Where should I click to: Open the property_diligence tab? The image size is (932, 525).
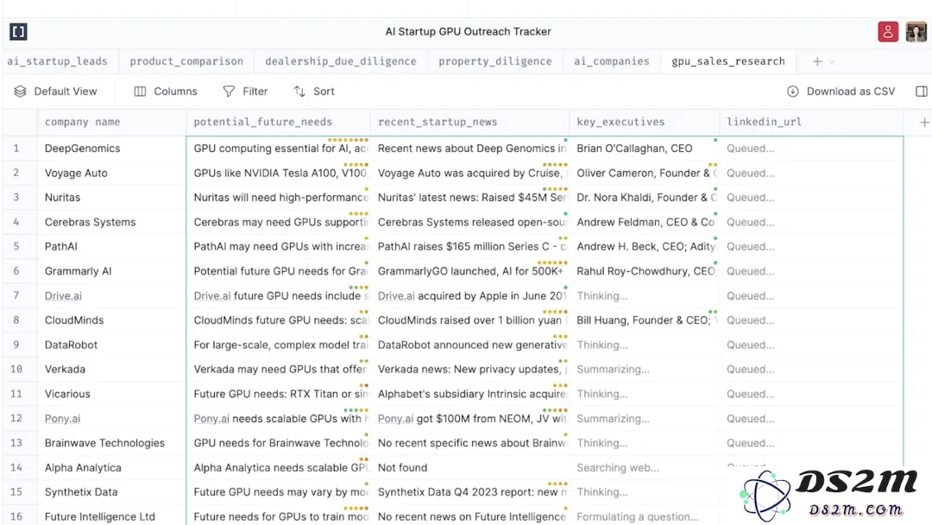point(495,61)
